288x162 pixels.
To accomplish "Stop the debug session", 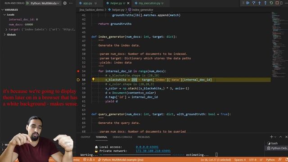I will pos(277,3).
